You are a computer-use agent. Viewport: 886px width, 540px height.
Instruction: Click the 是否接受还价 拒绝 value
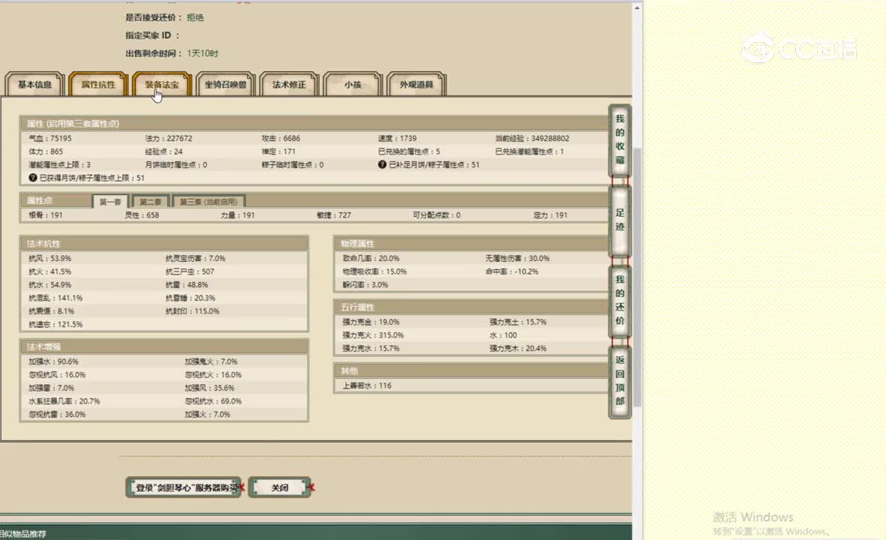tap(195, 17)
